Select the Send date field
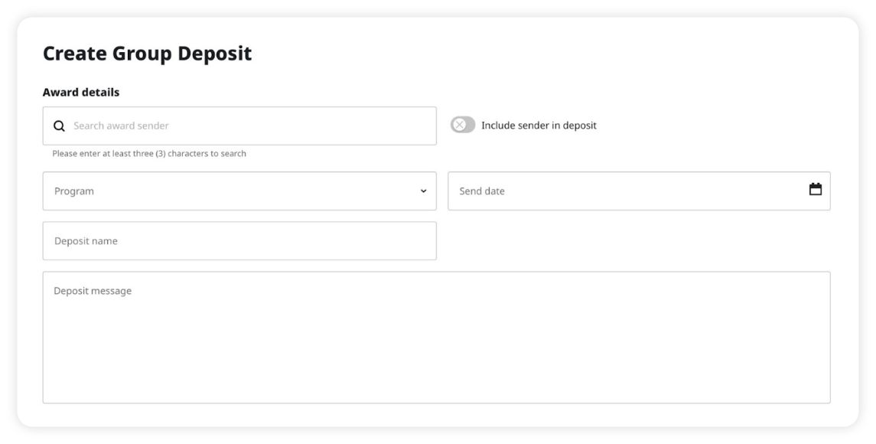This screenshot has height=444, width=876. point(639,191)
